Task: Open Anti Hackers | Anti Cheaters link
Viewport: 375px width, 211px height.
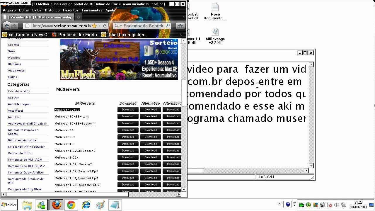Action: point(27,124)
